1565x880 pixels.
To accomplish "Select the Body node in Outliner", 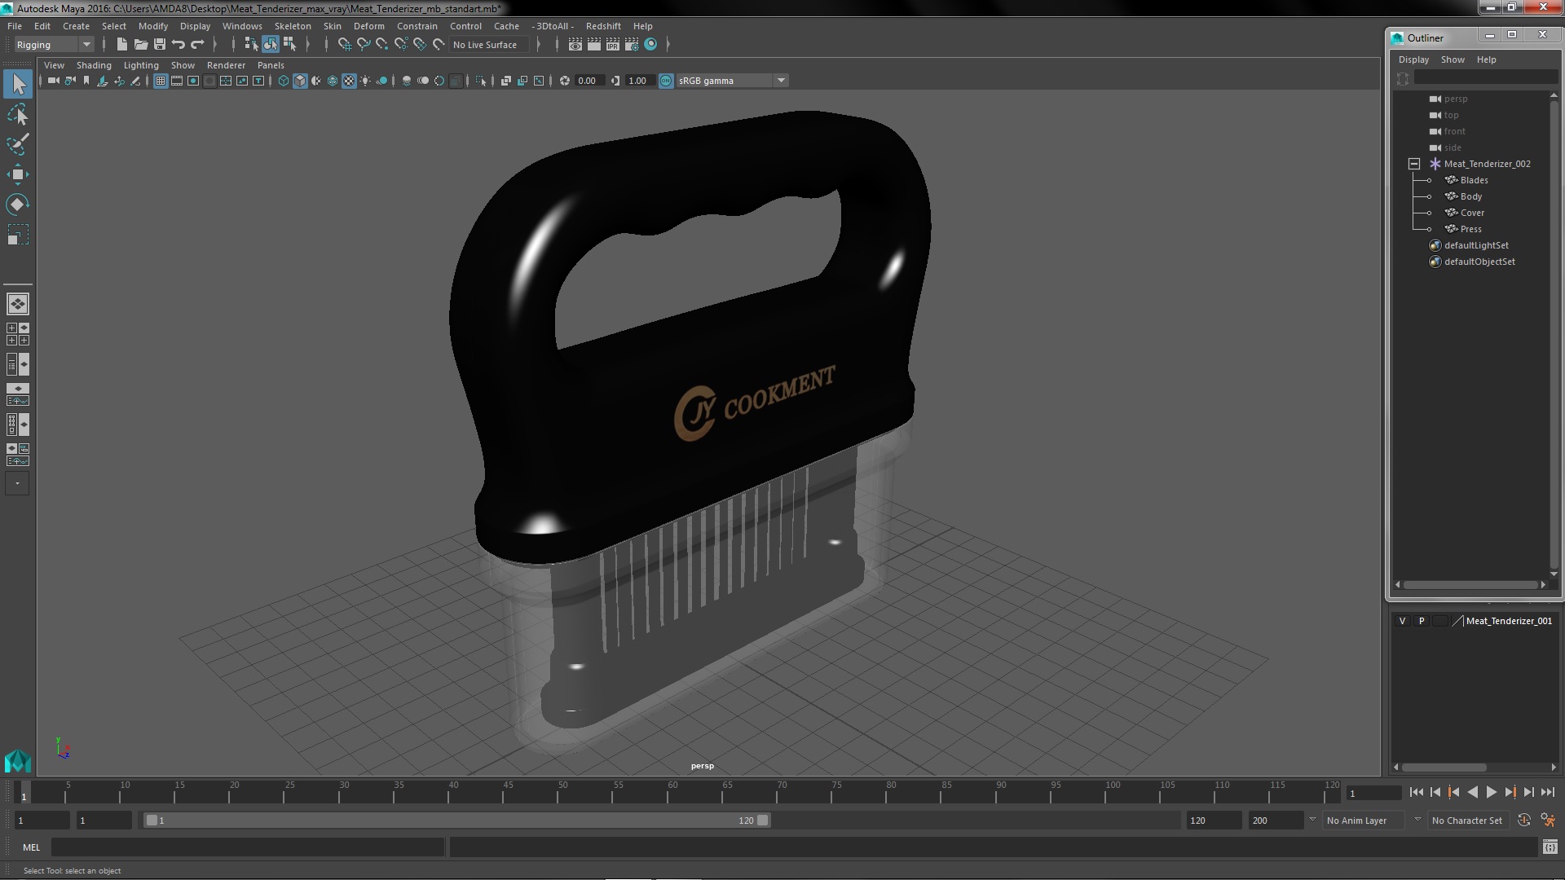I will tap(1471, 196).
